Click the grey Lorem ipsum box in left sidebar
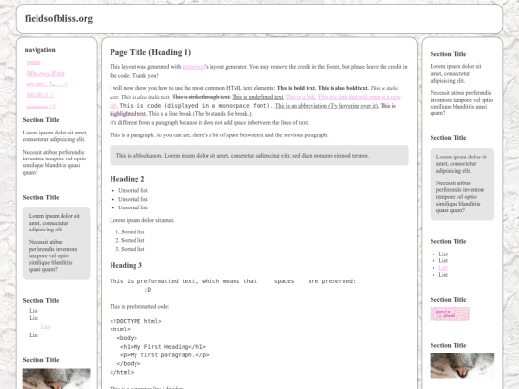The image size is (519, 389). tap(57, 243)
